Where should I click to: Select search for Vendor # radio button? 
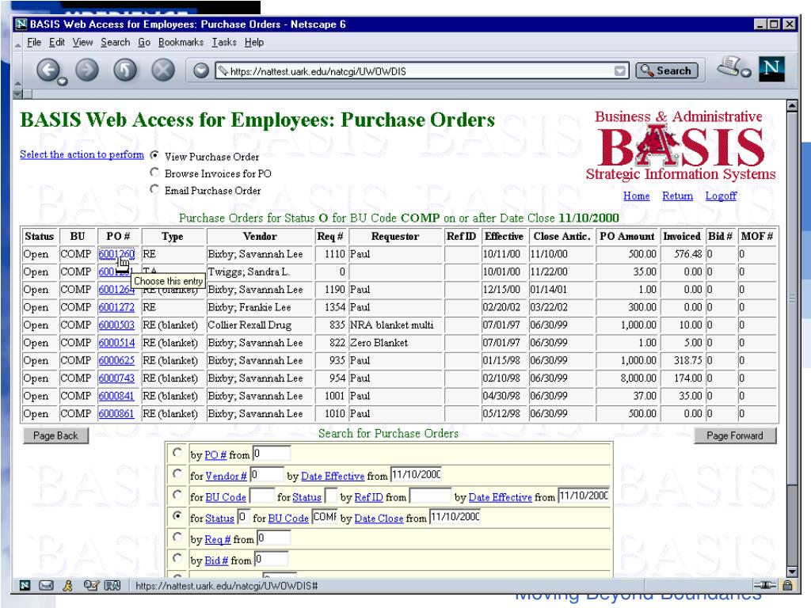[177, 473]
